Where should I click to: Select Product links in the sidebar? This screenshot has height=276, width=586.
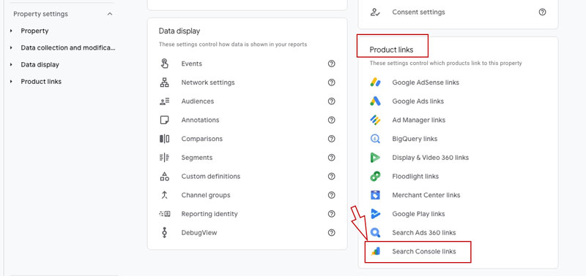pos(41,81)
